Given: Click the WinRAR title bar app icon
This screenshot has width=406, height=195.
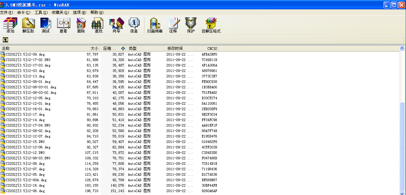Looking at the screenshot, I should (x=2, y=5).
